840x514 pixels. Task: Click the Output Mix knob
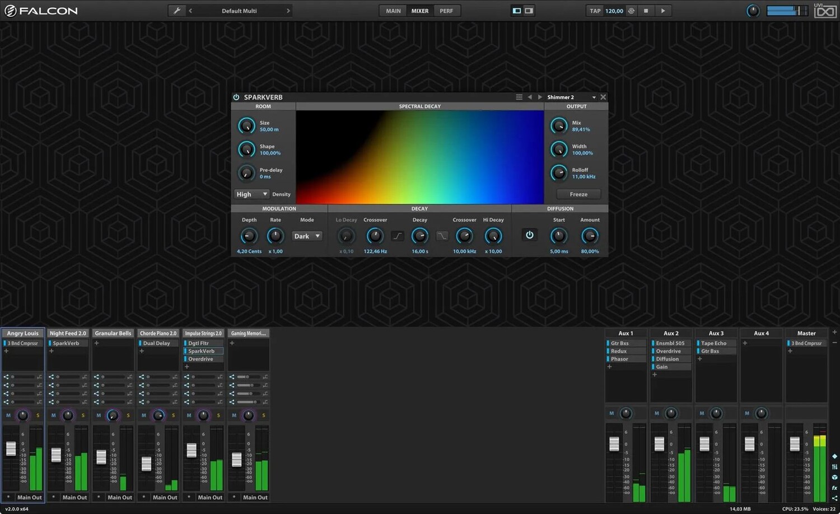tap(559, 125)
